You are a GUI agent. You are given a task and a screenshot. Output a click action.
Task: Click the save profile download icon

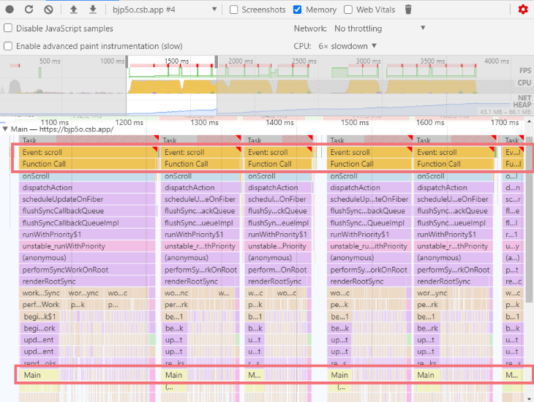(x=92, y=10)
